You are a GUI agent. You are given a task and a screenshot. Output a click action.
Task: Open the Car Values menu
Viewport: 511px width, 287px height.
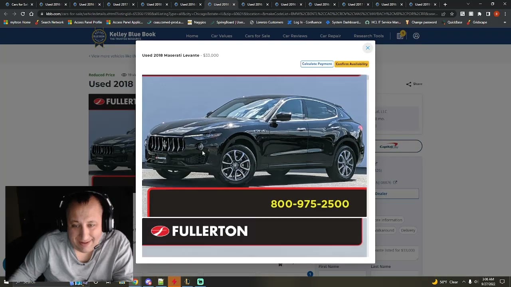[222, 36]
